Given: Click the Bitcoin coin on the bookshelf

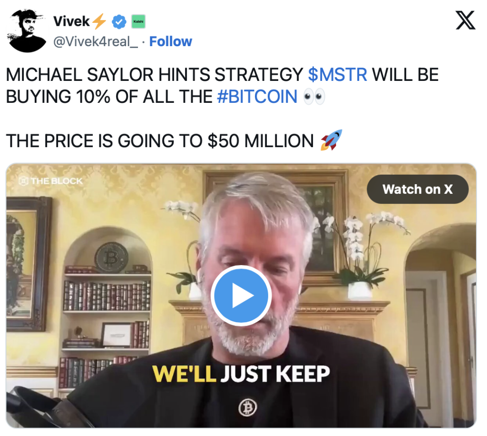Looking at the screenshot, I should (111, 258).
